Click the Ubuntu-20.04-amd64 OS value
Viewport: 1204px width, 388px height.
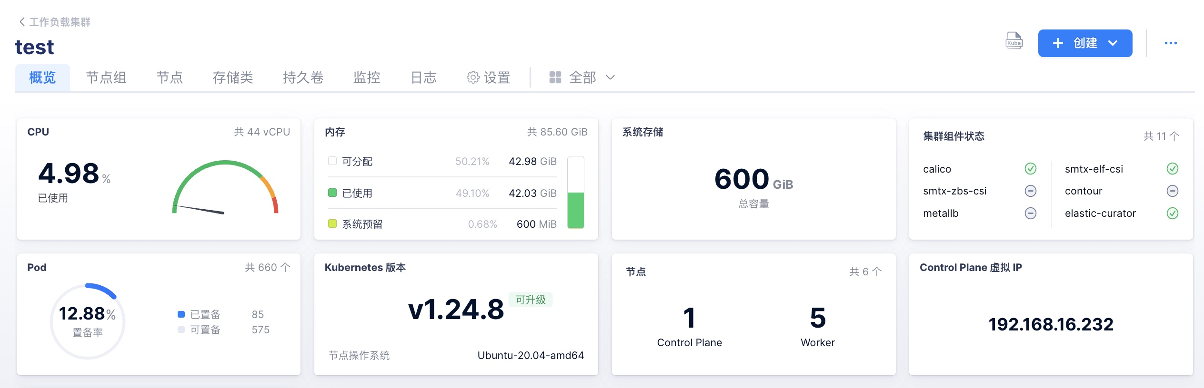click(x=531, y=355)
